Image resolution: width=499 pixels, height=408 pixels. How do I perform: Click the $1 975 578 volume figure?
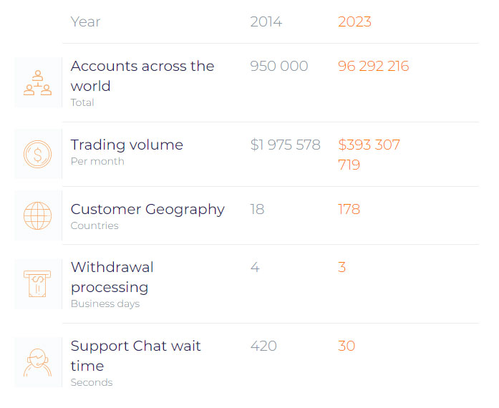click(x=285, y=145)
